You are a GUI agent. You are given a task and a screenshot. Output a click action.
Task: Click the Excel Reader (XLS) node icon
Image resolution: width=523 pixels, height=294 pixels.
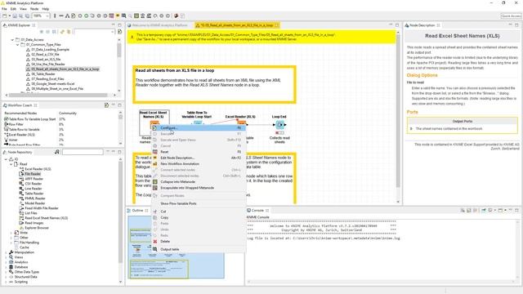(x=241, y=122)
